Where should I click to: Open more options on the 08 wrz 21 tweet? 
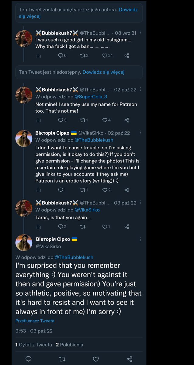tap(140, 33)
